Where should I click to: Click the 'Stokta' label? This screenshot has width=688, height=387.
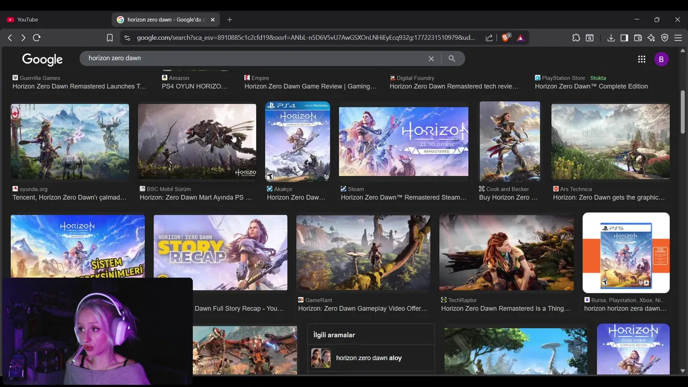598,78
